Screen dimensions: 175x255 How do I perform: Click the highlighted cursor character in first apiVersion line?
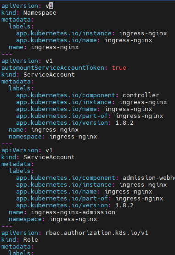pos(51,6)
